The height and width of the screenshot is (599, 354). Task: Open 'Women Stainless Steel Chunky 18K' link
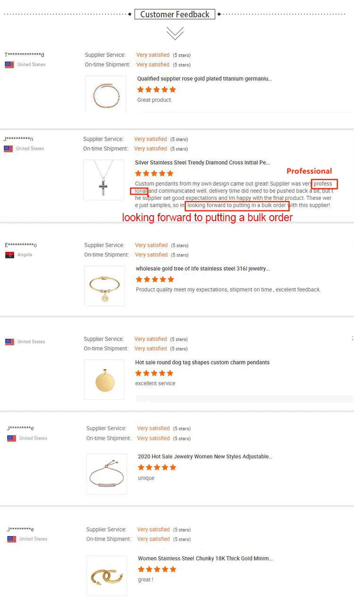205,558
